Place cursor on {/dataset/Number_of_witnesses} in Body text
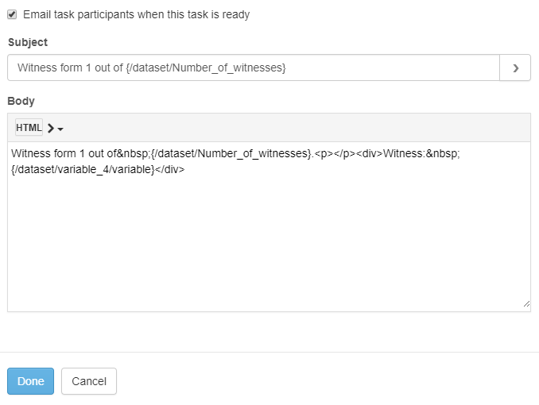 231,153
